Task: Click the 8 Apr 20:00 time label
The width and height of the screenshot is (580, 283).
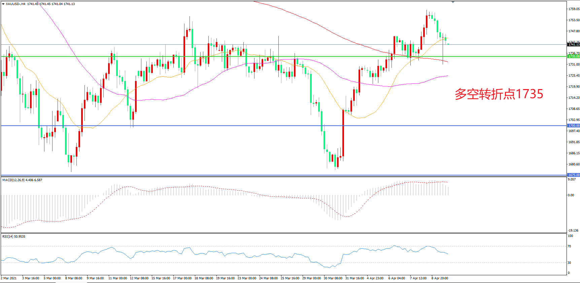Action: 440,278
